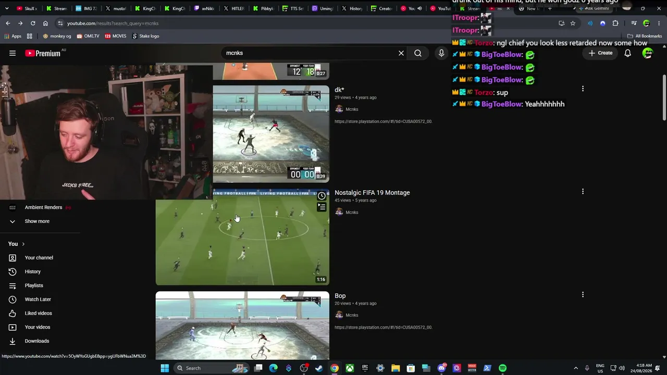Go to YouTube Premium home logo
Viewport: 667px width, 375px height.
point(43,53)
